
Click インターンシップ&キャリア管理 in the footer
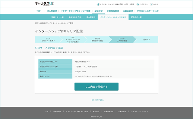pos(77,111)
